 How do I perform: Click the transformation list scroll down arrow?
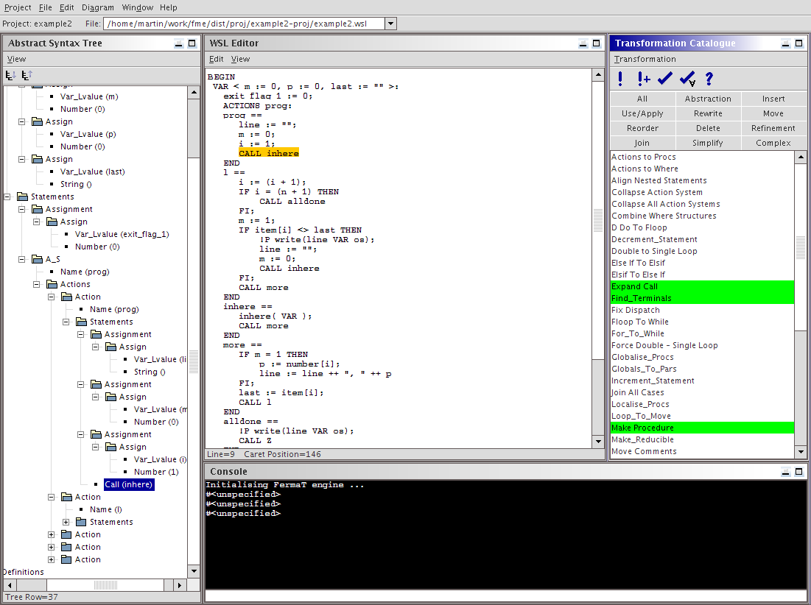tap(801, 452)
